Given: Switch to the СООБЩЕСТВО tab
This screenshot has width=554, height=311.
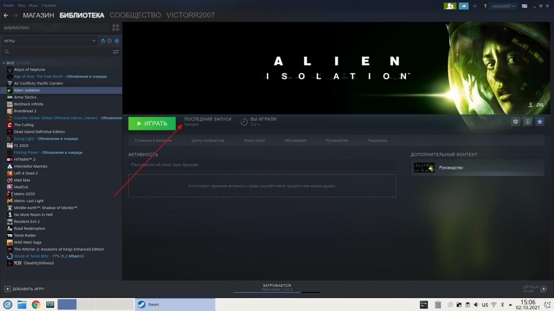Looking at the screenshot, I should tap(135, 15).
